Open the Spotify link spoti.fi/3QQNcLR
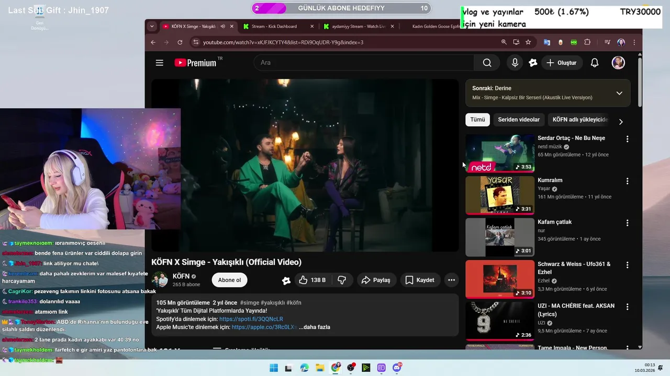Viewport: 670px width, 376px height. tap(251, 319)
